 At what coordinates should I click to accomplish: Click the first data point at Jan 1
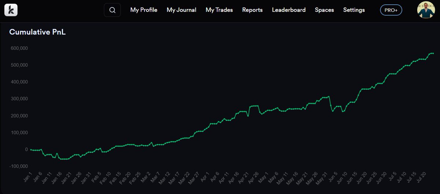pos(31,149)
